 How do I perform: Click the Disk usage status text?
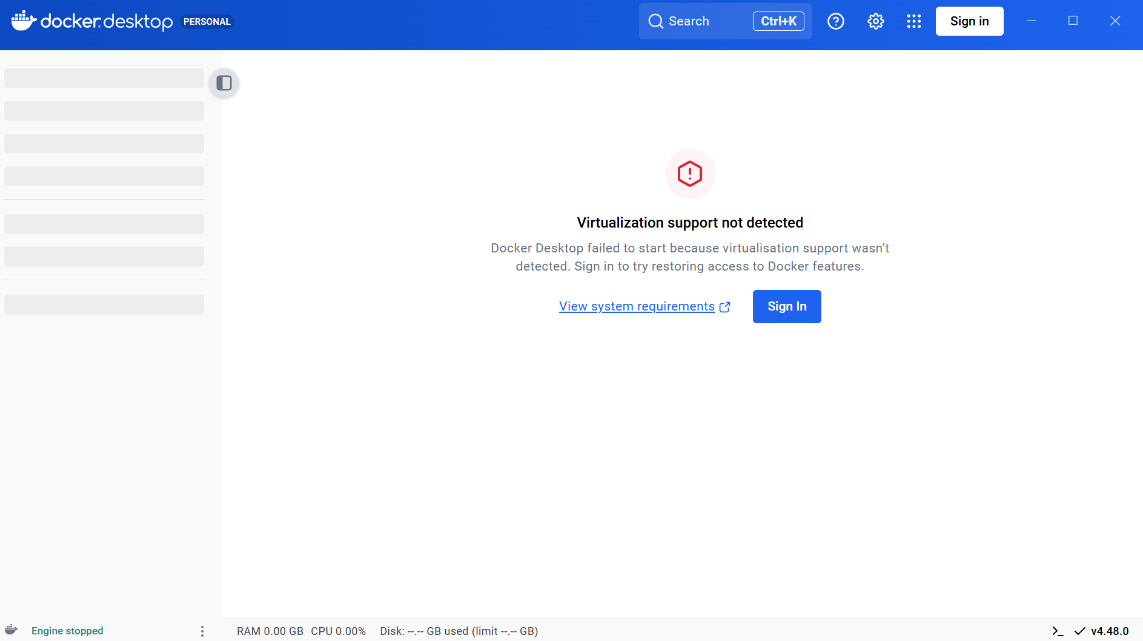(459, 631)
